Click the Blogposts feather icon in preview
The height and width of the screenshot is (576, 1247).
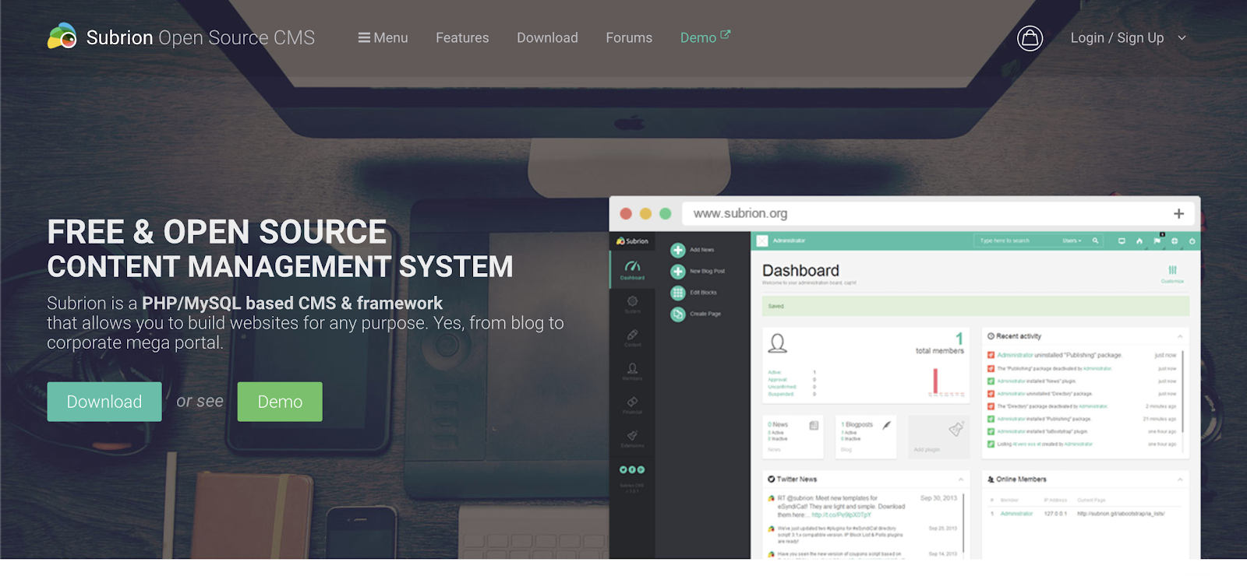886,425
